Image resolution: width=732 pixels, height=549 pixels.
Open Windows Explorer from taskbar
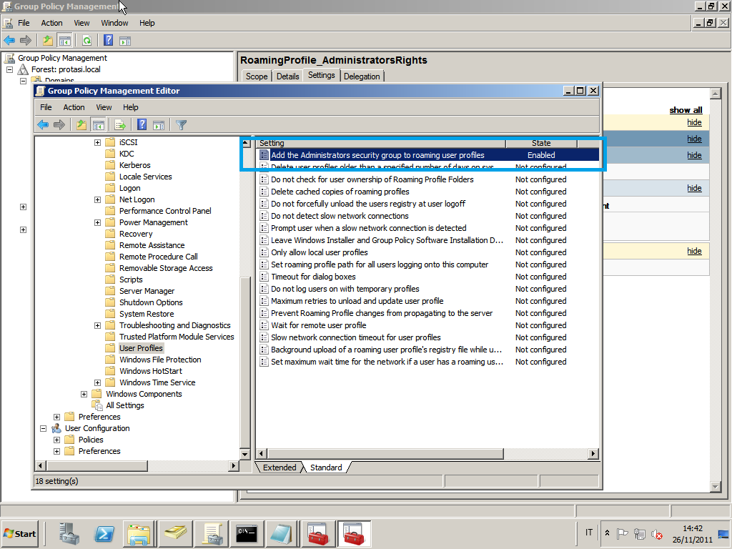tap(139, 533)
